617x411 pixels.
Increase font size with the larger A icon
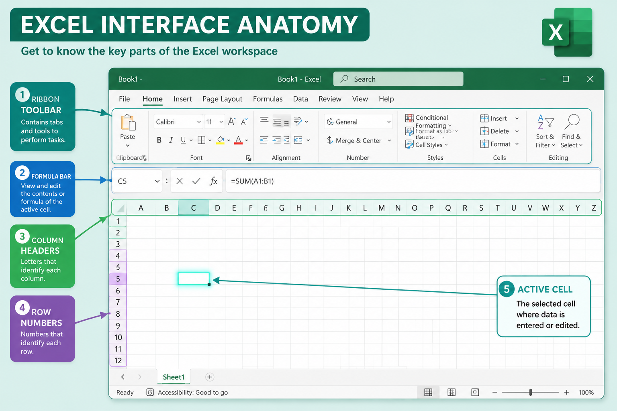coord(232,122)
